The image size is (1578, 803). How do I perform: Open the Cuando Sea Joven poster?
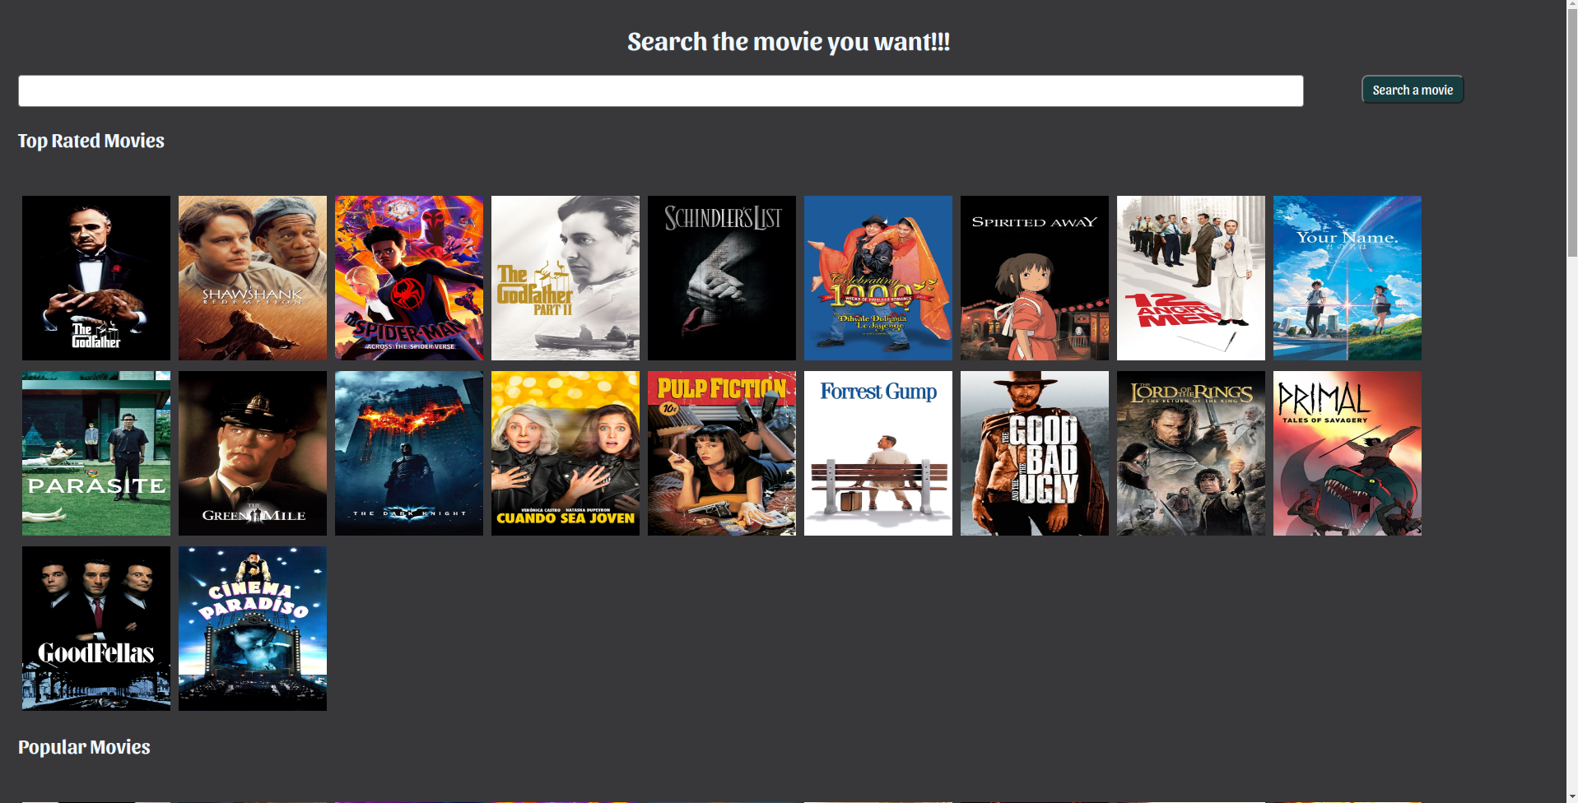click(566, 453)
